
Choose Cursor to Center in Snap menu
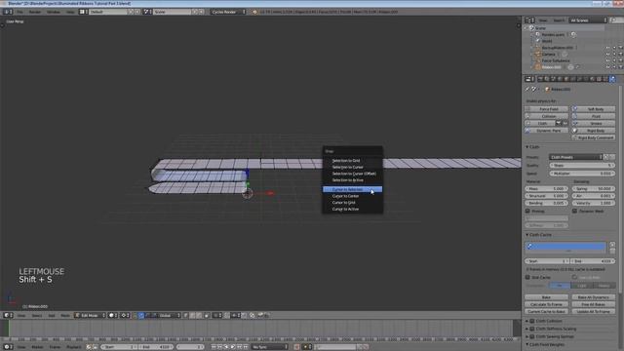click(x=352, y=196)
